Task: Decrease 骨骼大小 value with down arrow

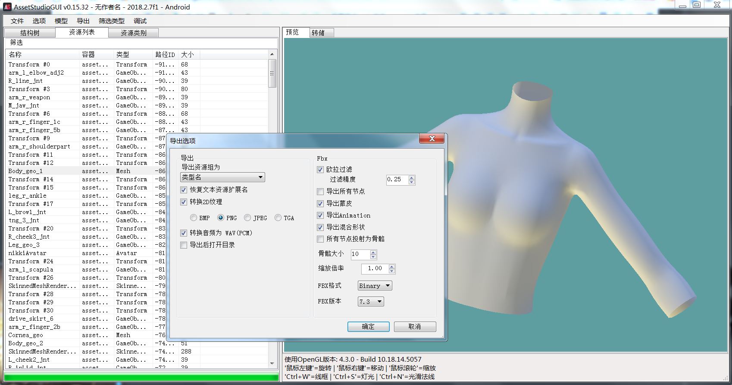Action: point(373,256)
